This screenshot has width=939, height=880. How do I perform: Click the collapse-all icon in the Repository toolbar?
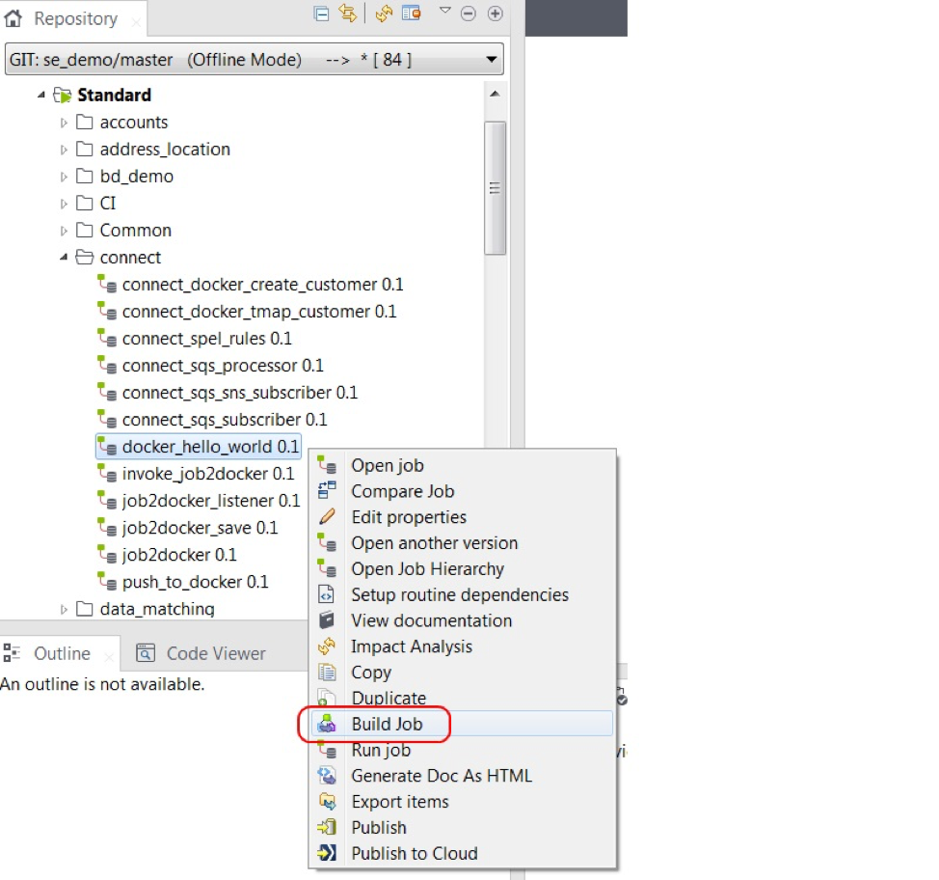click(x=321, y=14)
